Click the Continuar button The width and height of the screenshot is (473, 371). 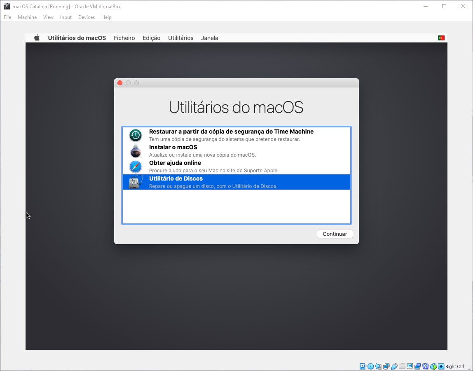(335, 234)
